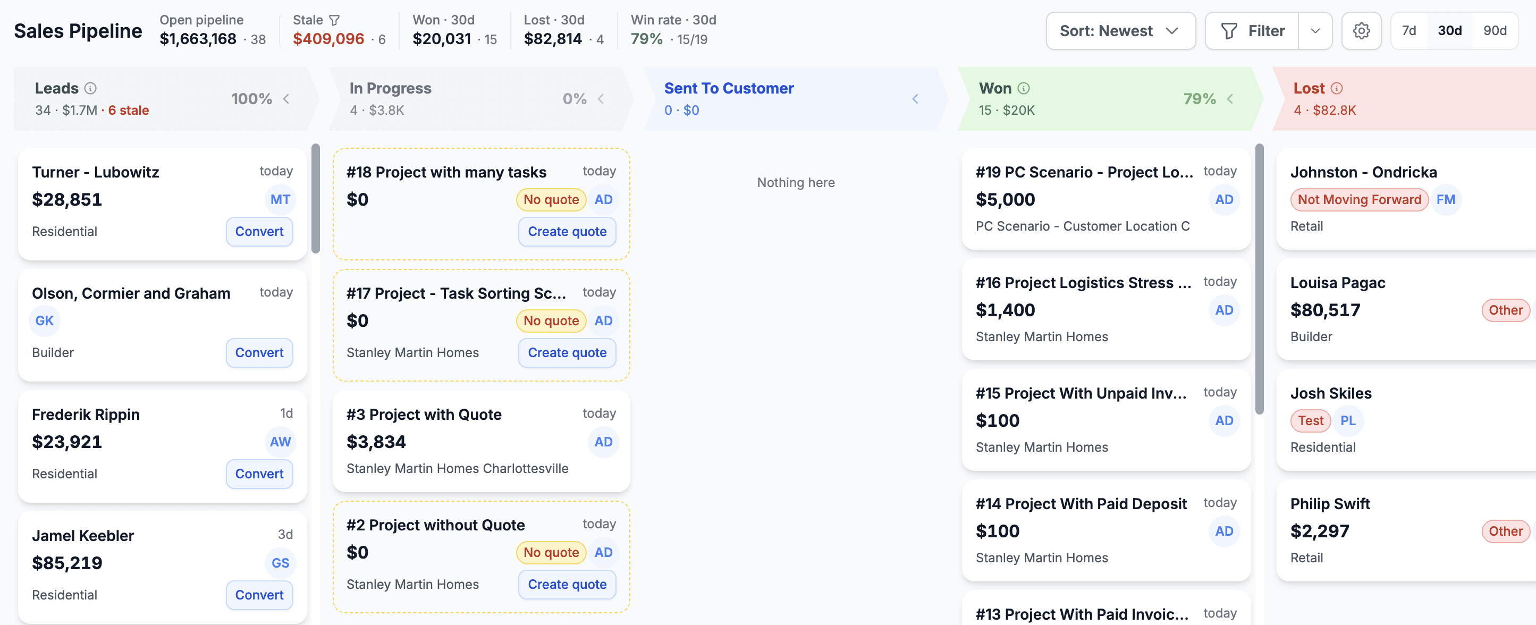Click FM avatar on Johnston - Ondricka card
Image resolution: width=1536 pixels, height=625 pixels.
pos(1445,200)
